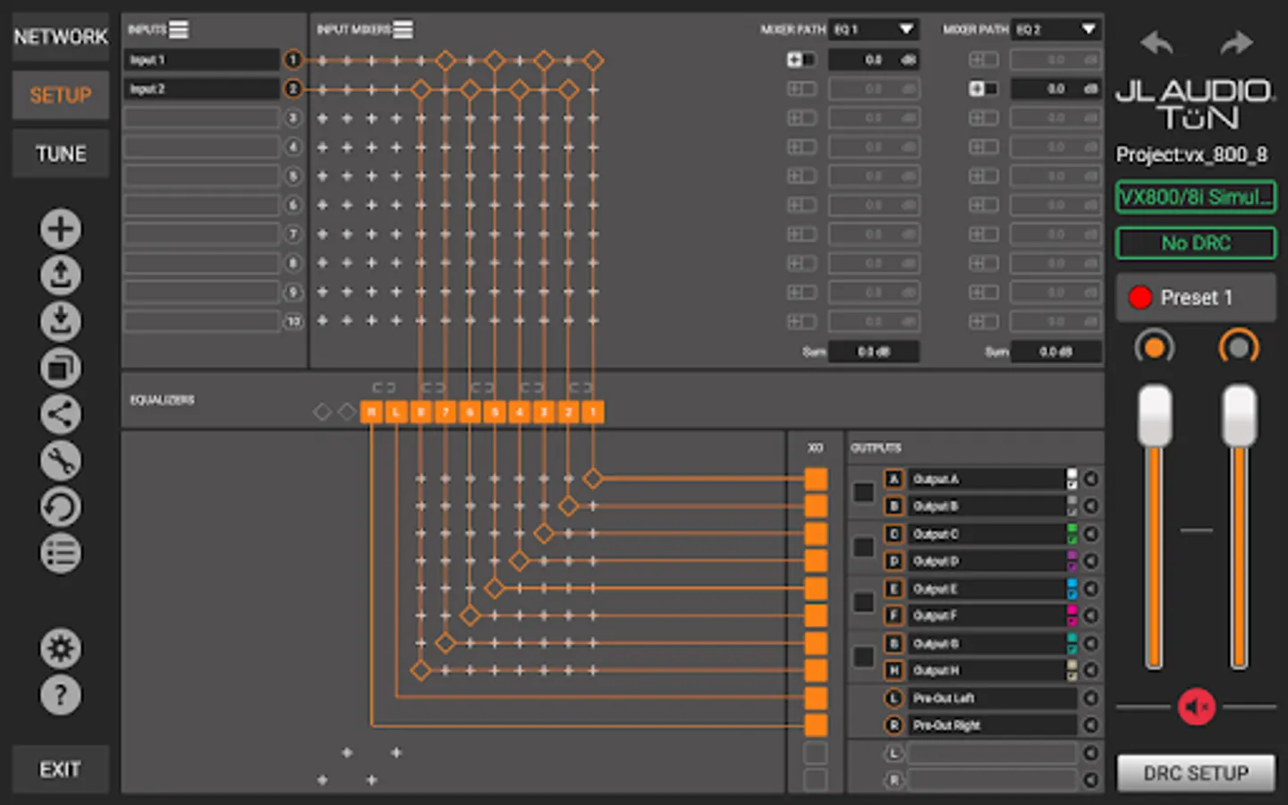Click the Pre-Out Left name field
Image resolution: width=1288 pixels, height=805 pixels.
[x=992, y=698]
